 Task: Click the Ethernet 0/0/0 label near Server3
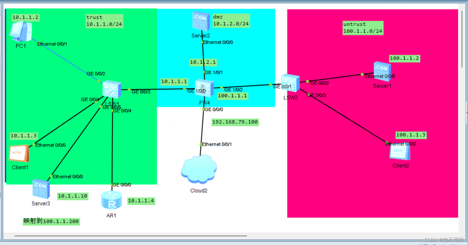[68, 177]
